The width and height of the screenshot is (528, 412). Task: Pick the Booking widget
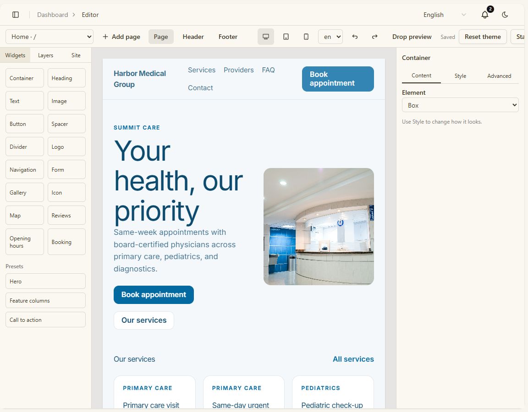(x=66, y=242)
